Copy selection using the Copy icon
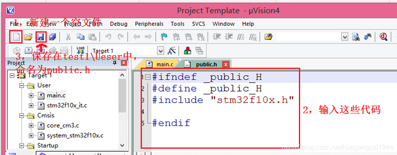This screenshot has width=397, height=155. point(81,37)
